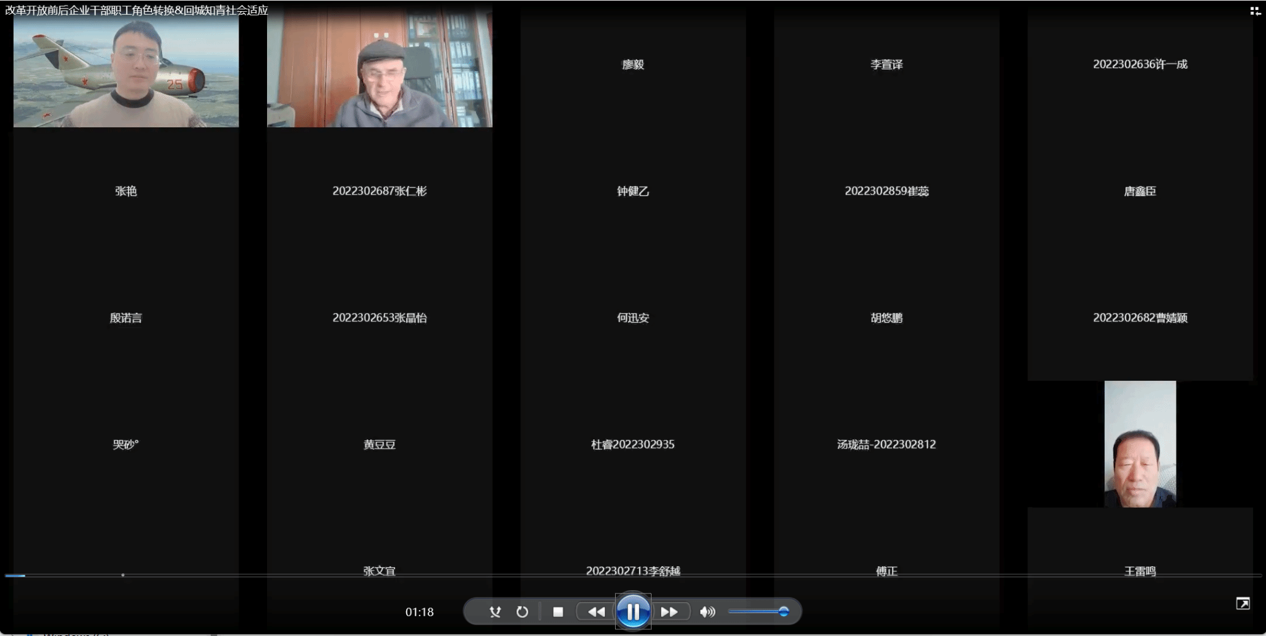Click the video title text at top
Screen dimensions: 1266x636
(137, 11)
